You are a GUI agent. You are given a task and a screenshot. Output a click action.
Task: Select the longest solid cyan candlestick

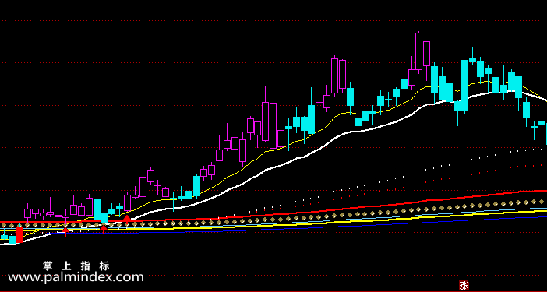464,86
